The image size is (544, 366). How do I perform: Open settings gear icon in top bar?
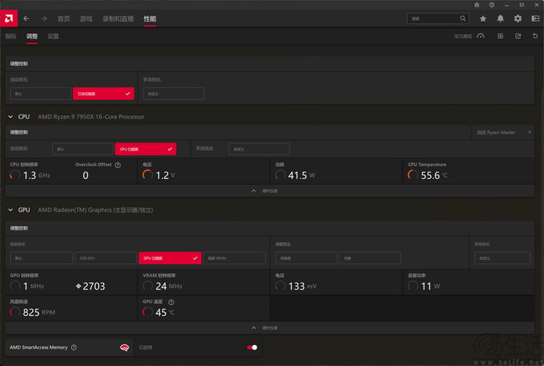coord(518,19)
